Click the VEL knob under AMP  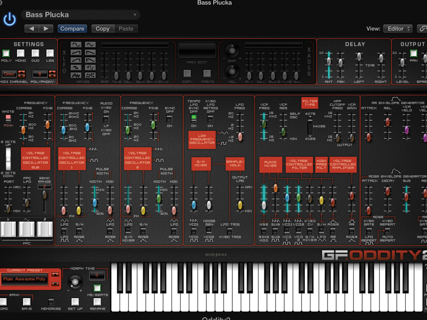(232, 71)
